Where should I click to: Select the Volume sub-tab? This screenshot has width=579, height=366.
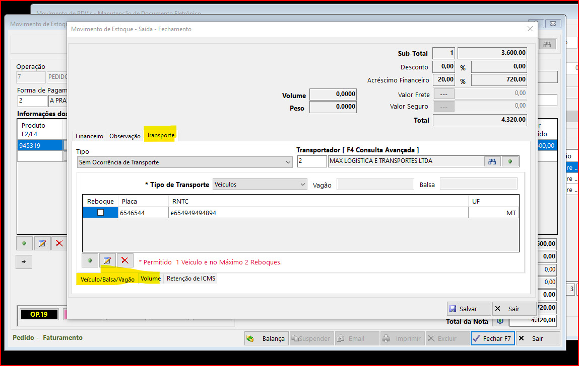pyautogui.click(x=151, y=279)
